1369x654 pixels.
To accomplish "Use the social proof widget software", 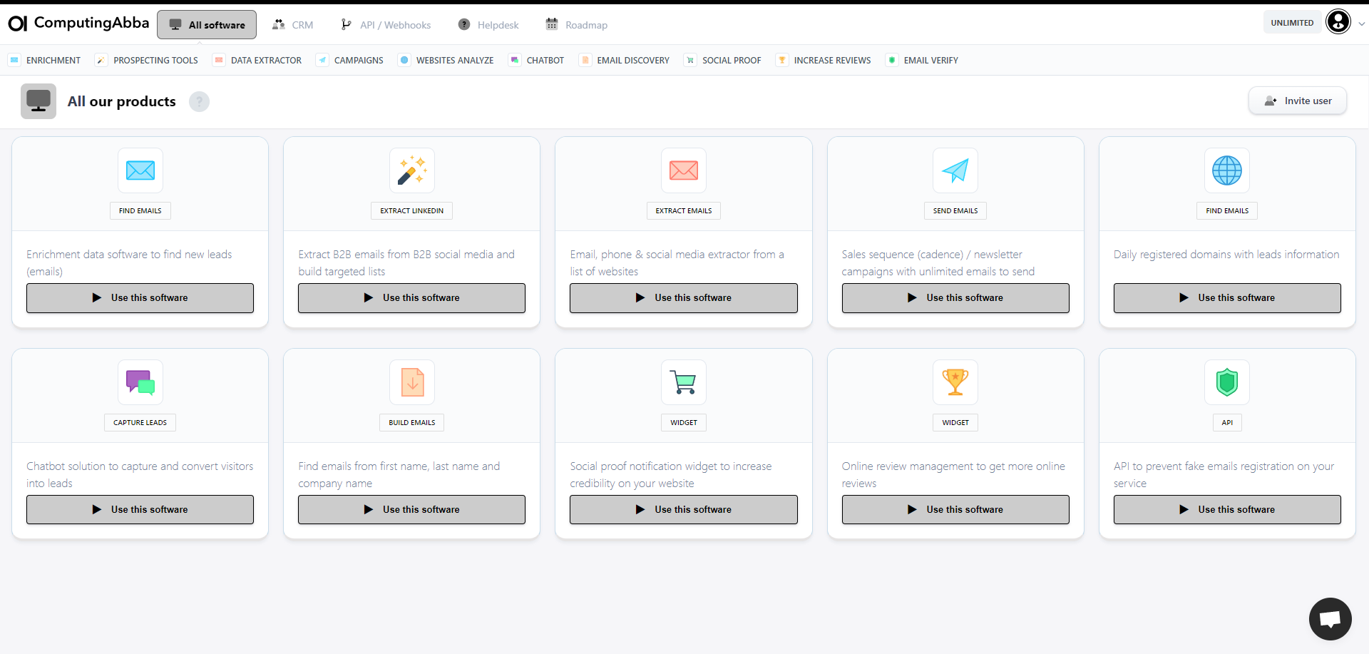I will tap(684, 510).
